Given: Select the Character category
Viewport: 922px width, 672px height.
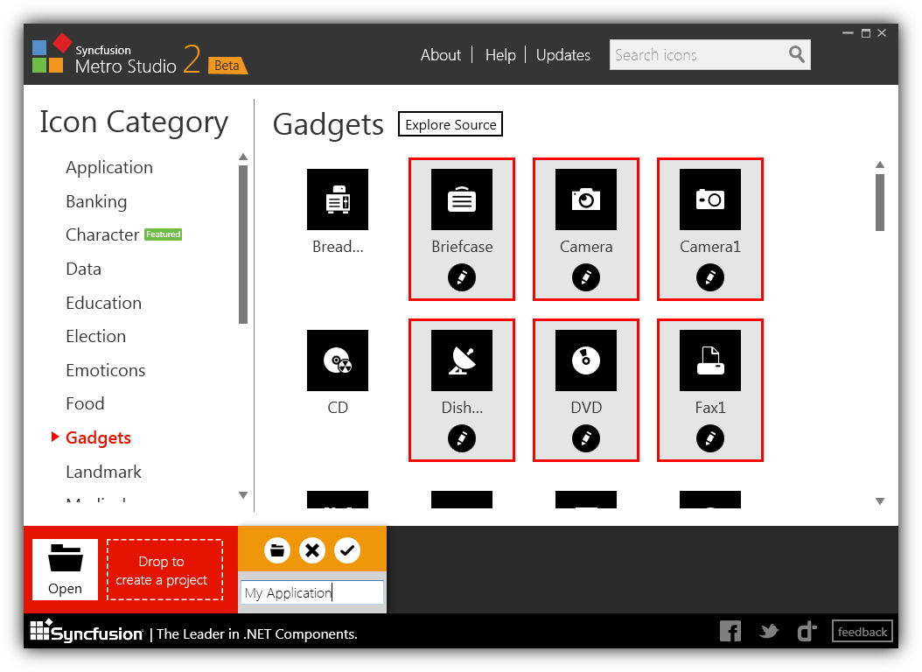Looking at the screenshot, I should click(102, 234).
